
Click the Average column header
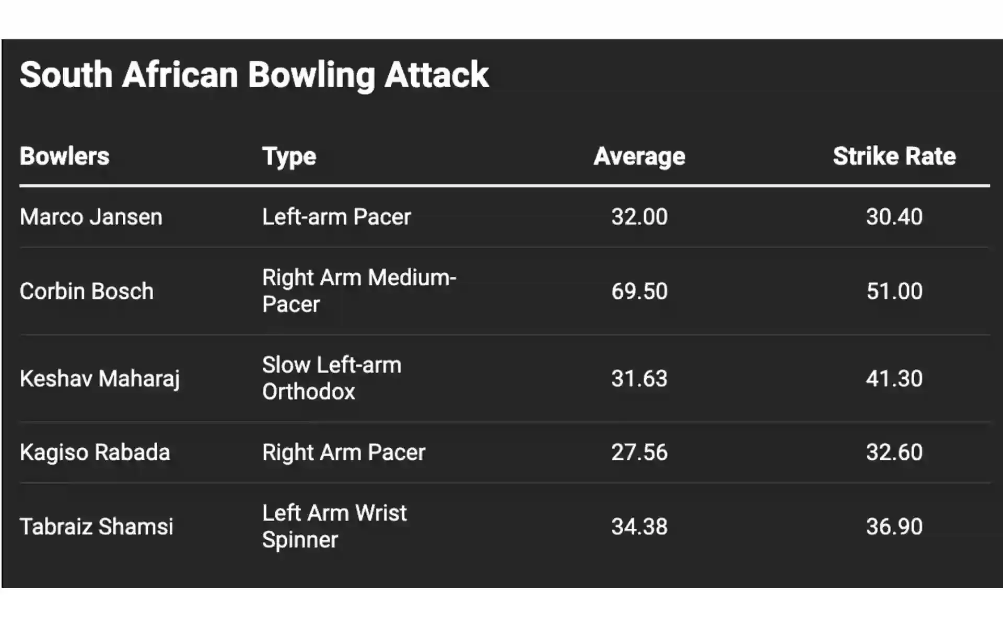click(x=639, y=156)
